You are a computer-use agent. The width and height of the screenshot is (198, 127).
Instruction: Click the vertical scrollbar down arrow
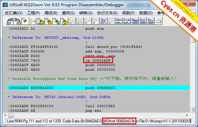click(193, 110)
